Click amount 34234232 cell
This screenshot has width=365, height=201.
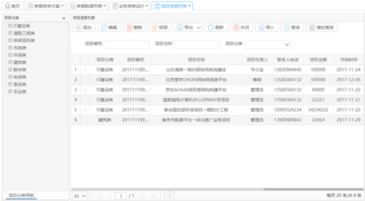click(x=318, y=110)
